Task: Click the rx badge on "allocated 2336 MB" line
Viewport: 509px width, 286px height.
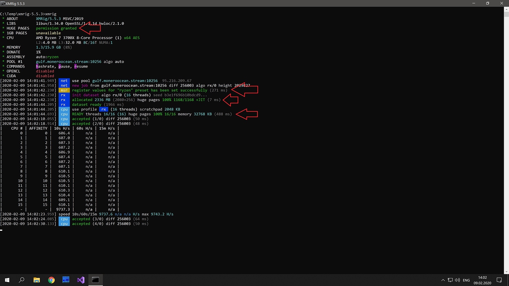Action: point(64,100)
